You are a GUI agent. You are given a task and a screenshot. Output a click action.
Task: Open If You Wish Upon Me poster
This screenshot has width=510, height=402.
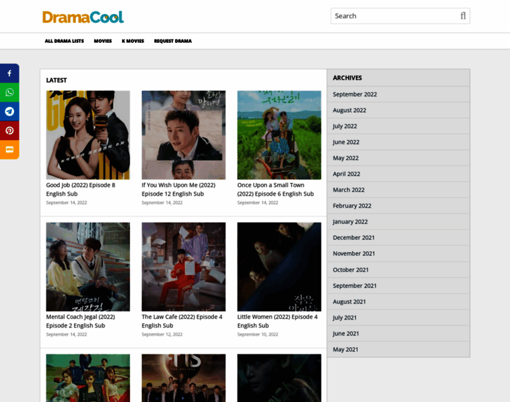183,135
